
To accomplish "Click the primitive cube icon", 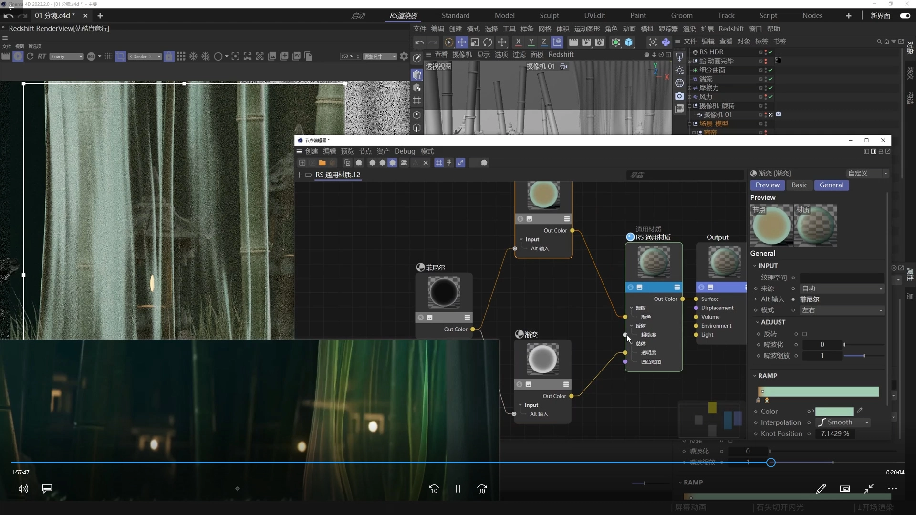I will pyautogui.click(x=629, y=42).
